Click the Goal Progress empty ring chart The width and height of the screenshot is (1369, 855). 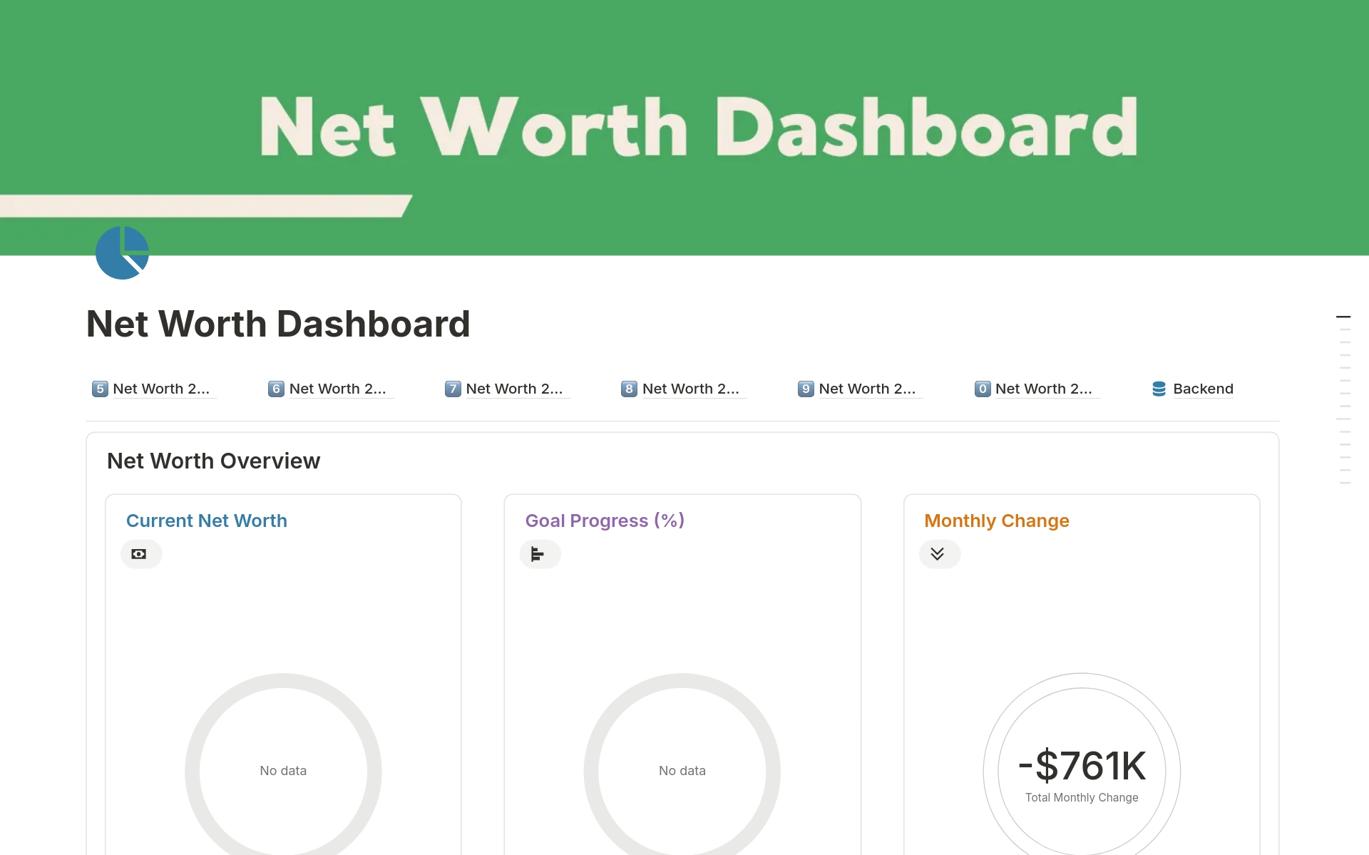pos(682,764)
